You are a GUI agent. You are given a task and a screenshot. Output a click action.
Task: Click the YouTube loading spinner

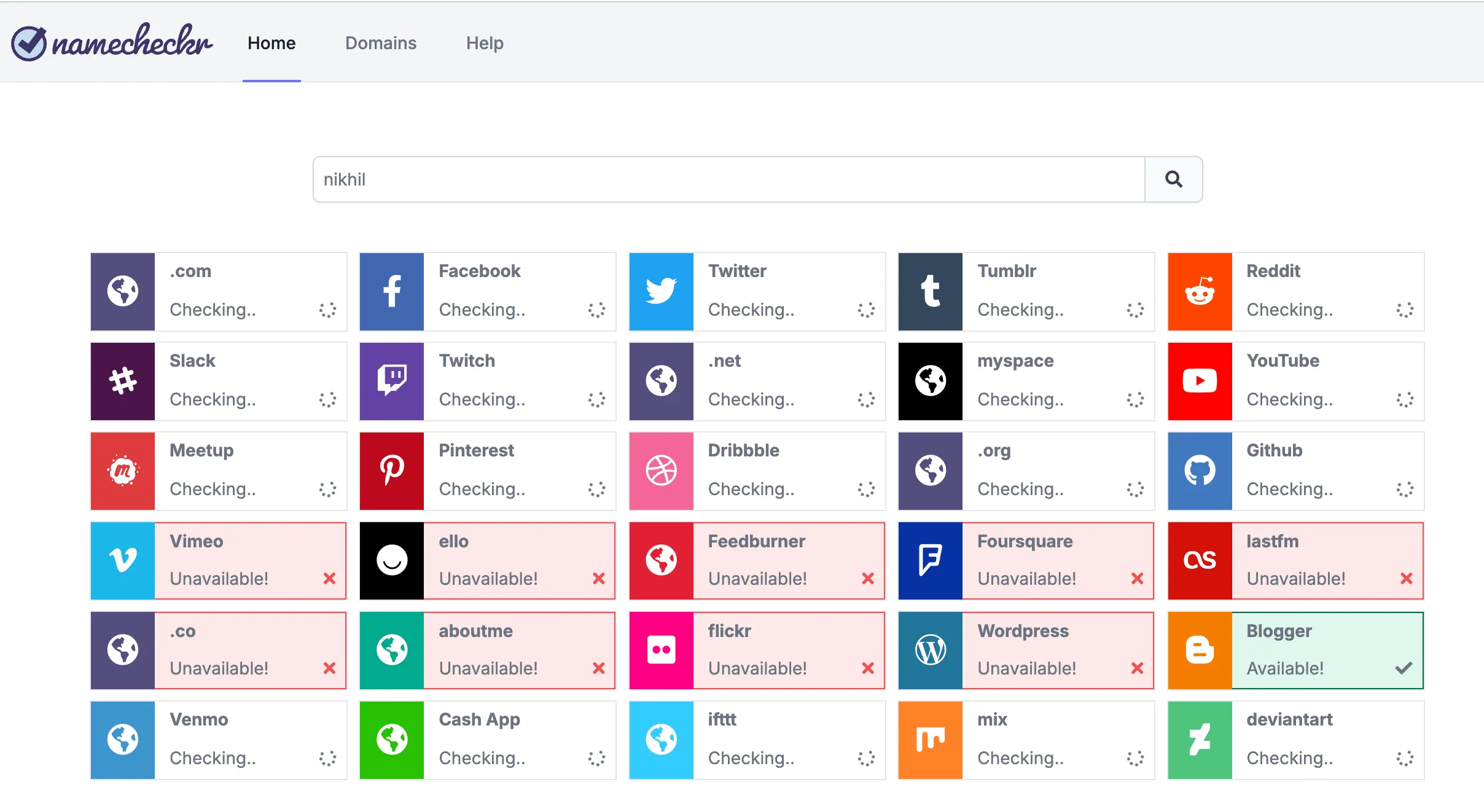click(x=1405, y=399)
